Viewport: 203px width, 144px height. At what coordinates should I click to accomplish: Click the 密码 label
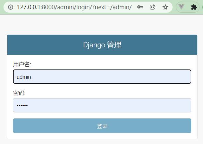pyautogui.click(x=19, y=93)
